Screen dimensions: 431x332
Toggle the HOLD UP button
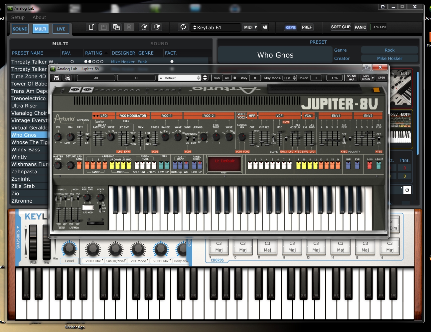pos(167,165)
